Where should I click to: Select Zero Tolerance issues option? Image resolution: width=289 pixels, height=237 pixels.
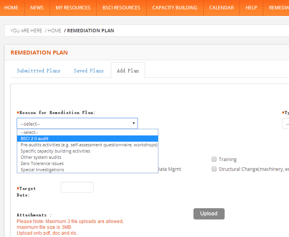tap(87, 163)
